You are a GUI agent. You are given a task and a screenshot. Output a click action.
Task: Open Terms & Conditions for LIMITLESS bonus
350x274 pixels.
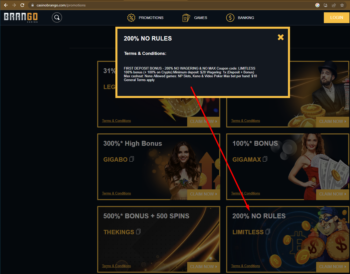[246, 266]
